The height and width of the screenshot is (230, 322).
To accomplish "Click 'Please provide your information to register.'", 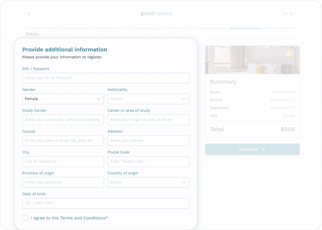I will point(62,57).
